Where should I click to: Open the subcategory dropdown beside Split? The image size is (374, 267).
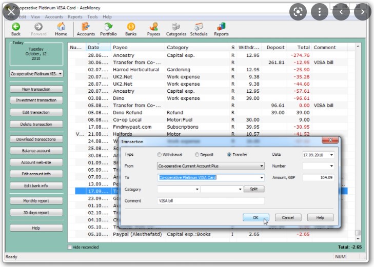coord(240,189)
